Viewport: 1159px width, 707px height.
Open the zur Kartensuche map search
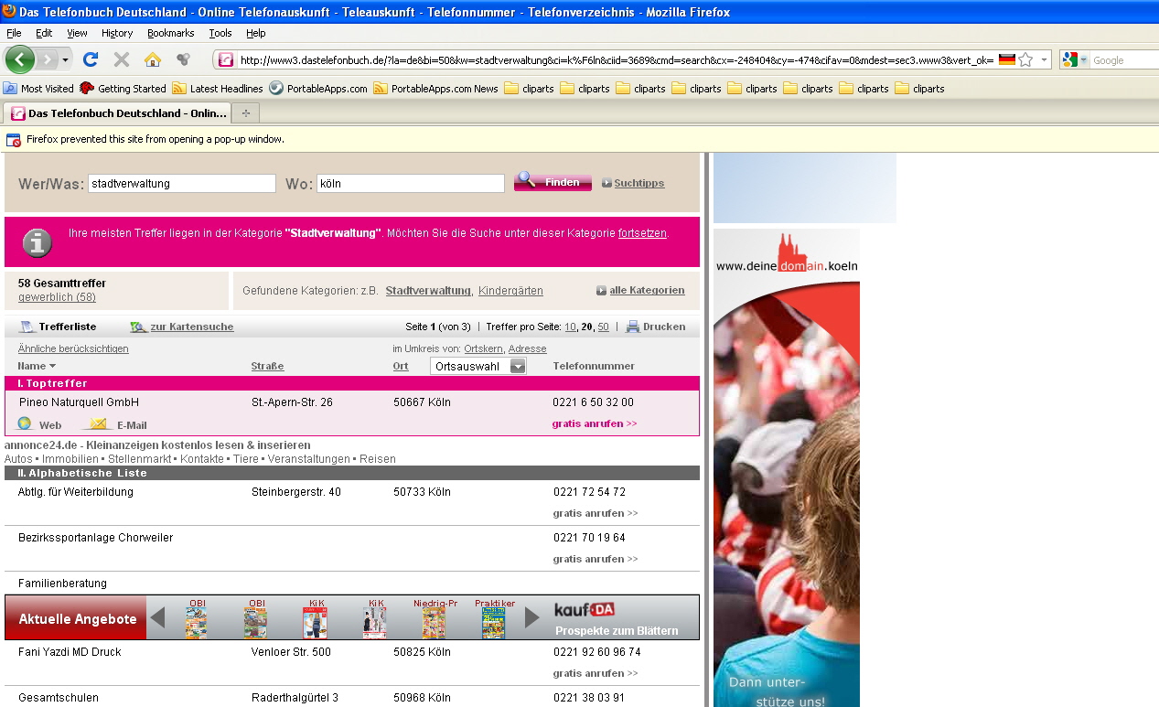[x=137, y=327]
